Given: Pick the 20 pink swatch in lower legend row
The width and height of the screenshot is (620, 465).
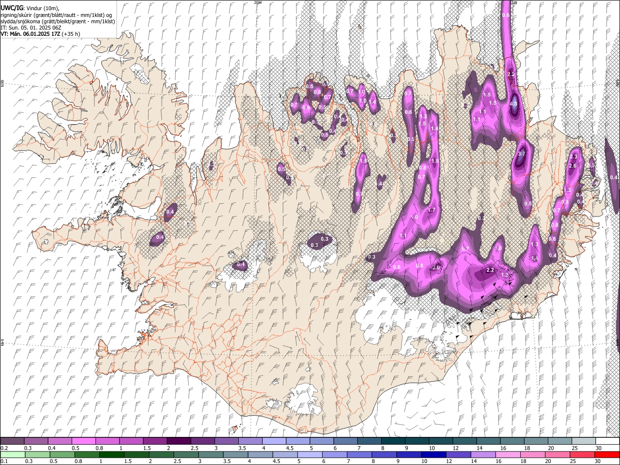Looking at the screenshot, I should point(557,455).
